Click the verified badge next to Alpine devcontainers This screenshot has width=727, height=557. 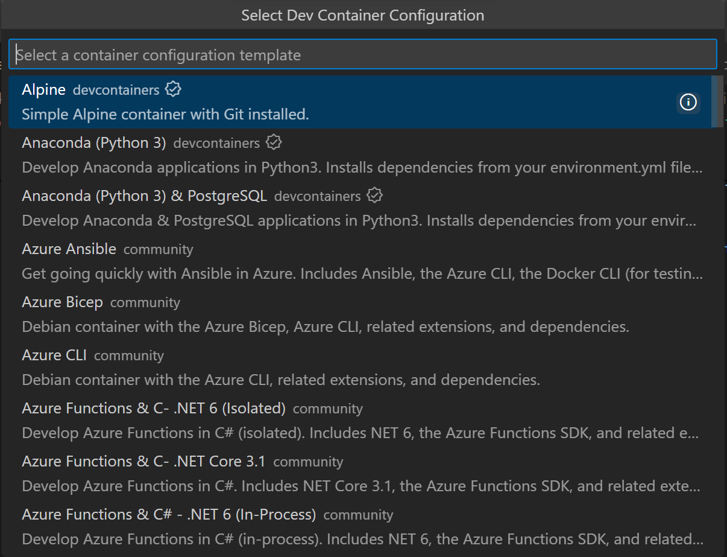173,88
